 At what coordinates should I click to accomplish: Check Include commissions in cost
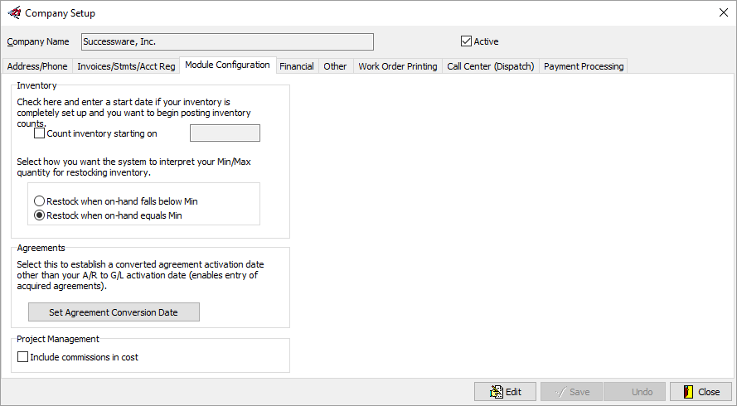click(x=22, y=357)
